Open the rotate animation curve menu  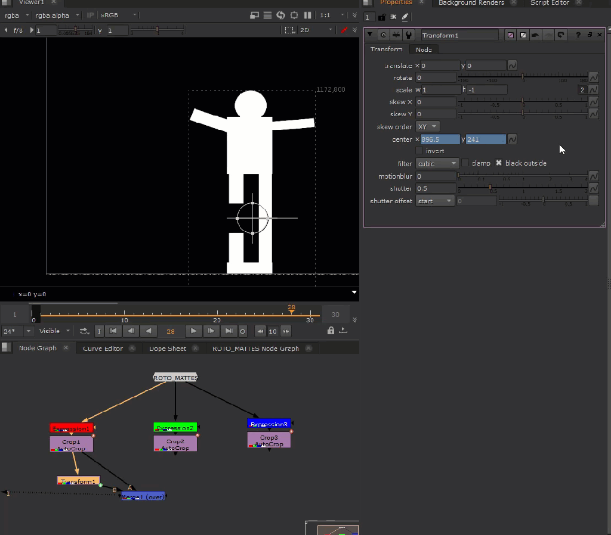coord(593,77)
